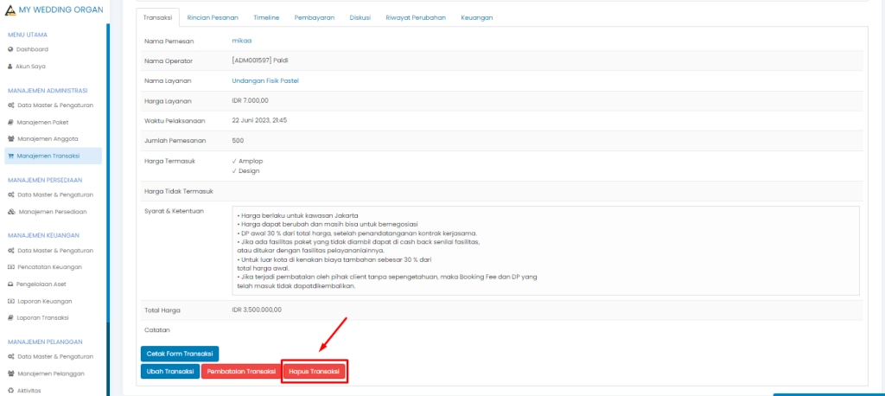Viewport: 885px width, 396px height.
Task: Click the Pencatatan Keuangan icon
Action: (x=11, y=267)
